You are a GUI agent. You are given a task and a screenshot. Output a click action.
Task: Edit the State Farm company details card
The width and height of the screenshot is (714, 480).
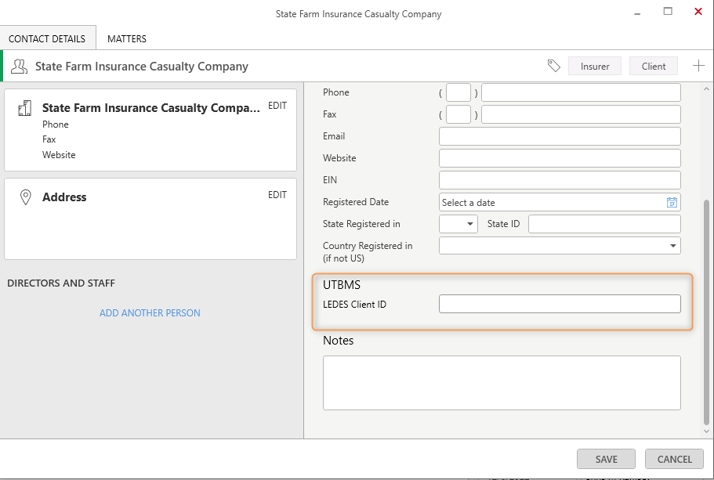click(277, 106)
